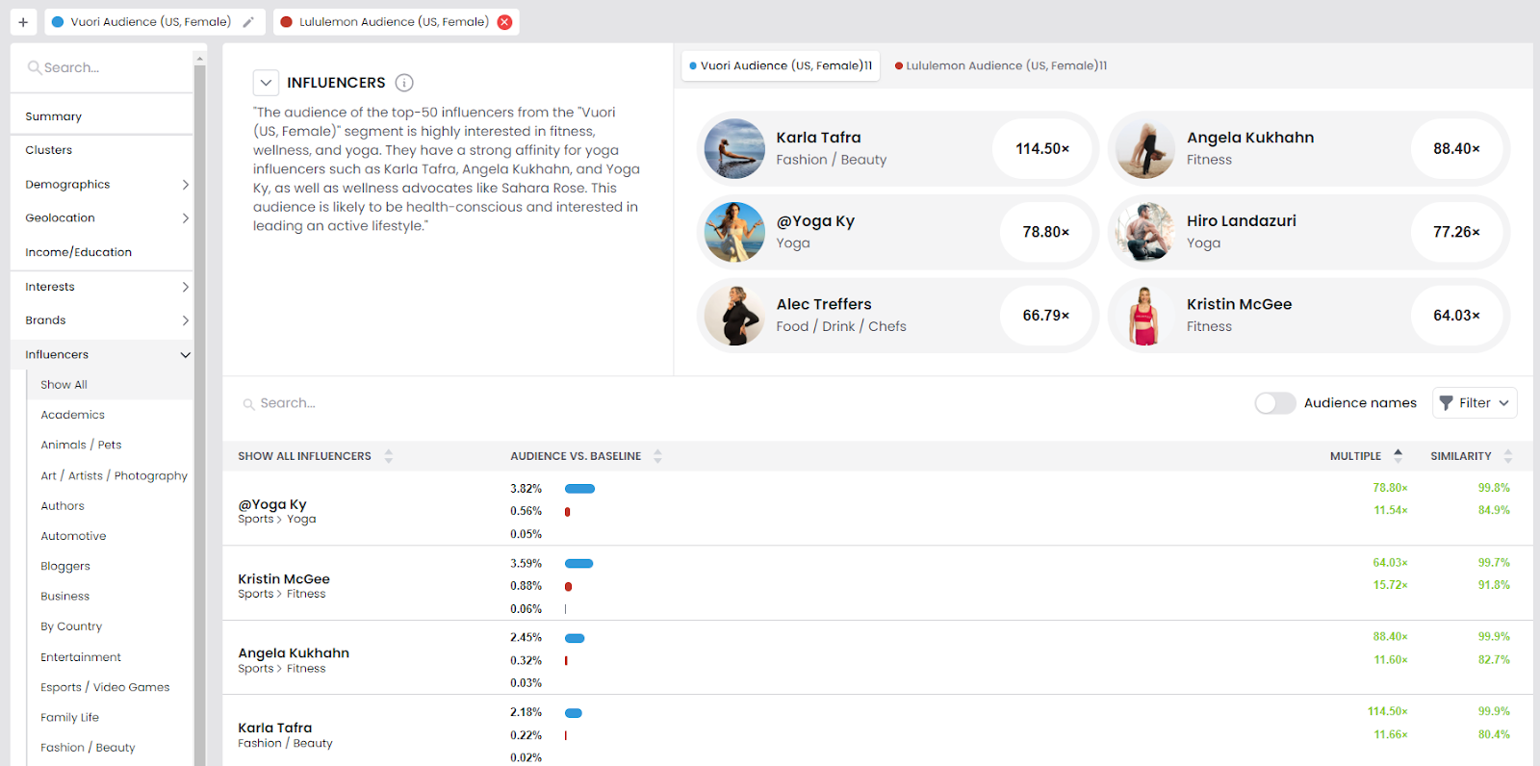1540x766 pixels.
Task: Select Entertainment category
Action: [x=81, y=657]
